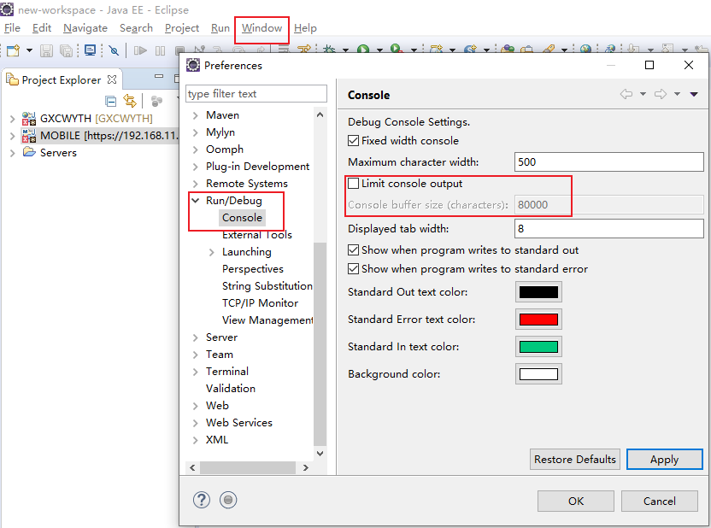The height and width of the screenshot is (528, 711).
Task: Minimize the Project Explorer view
Action: coord(159,76)
